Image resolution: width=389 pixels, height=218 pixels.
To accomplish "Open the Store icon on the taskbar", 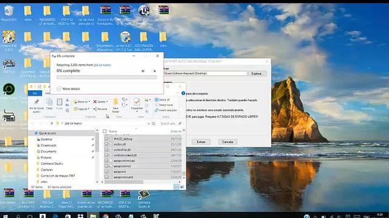I will tap(67, 216).
